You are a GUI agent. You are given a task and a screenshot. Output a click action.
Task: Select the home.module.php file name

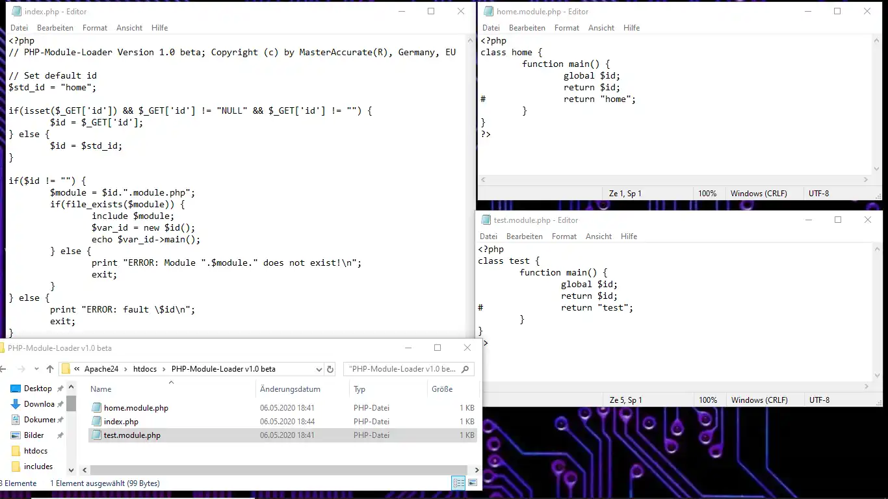(136, 408)
